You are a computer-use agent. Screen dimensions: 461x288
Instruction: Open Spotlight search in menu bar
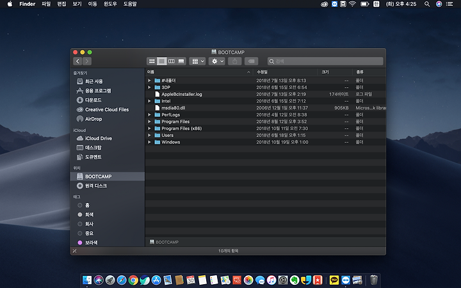pos(427,4)
